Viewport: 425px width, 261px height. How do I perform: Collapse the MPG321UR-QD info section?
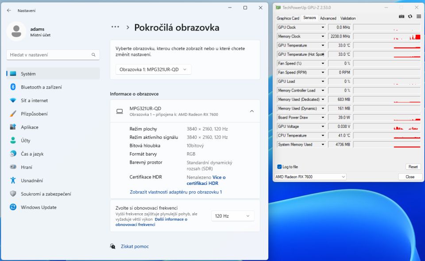252,111
